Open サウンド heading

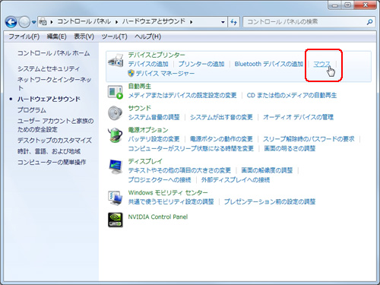140,108
